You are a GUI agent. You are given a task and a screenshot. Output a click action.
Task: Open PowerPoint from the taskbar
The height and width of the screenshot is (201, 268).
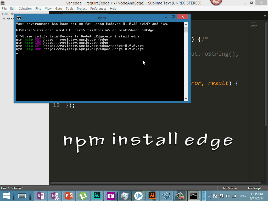click(x=69, y=196)
